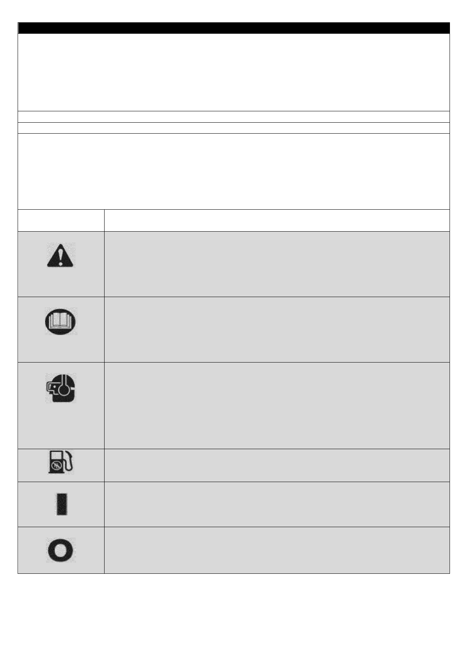Image resolution: width=466 pixels, height=660 pixels.
Task: Click the blank header cell above warning icon
Action: pyautogui.click(x=61, y=220)
